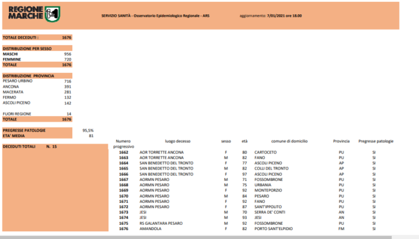Image resolution: width=419 pixels, height=239 pixels.
Task: Click the ANCONA count 391
Action: click(68, 86)
